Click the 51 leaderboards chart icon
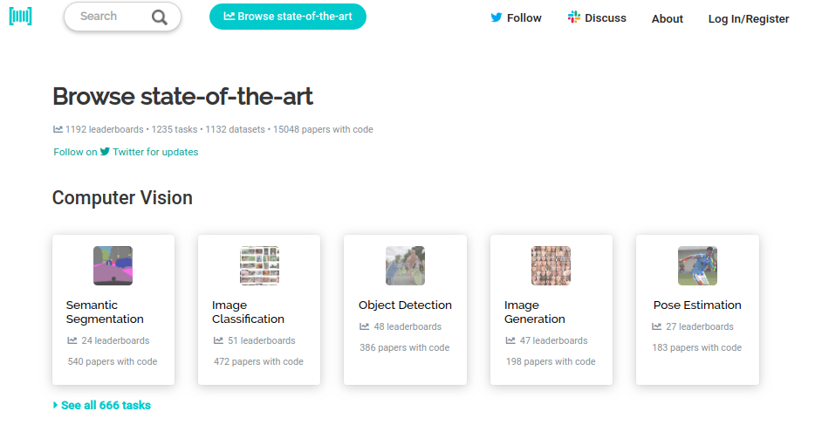The height and width of the screenshot is (439, 822). pos(218,340)
